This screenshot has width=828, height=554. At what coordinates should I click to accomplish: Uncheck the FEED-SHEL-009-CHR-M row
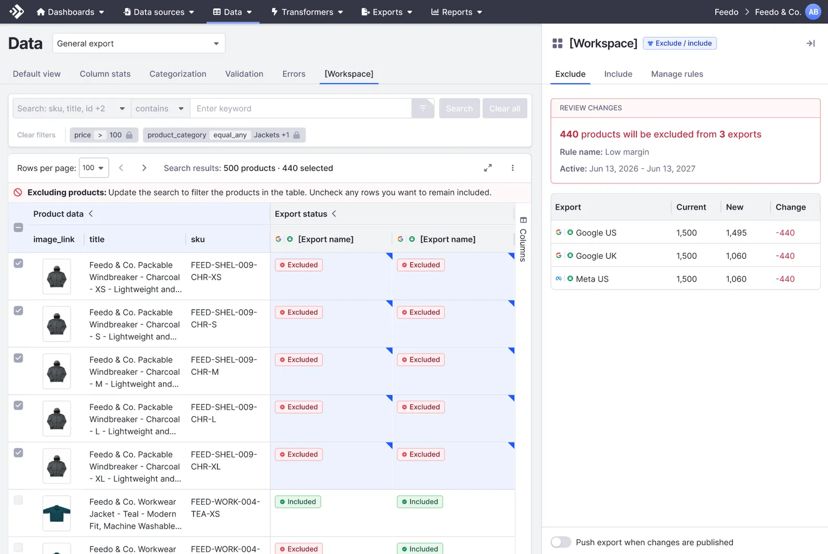point(18,358)
